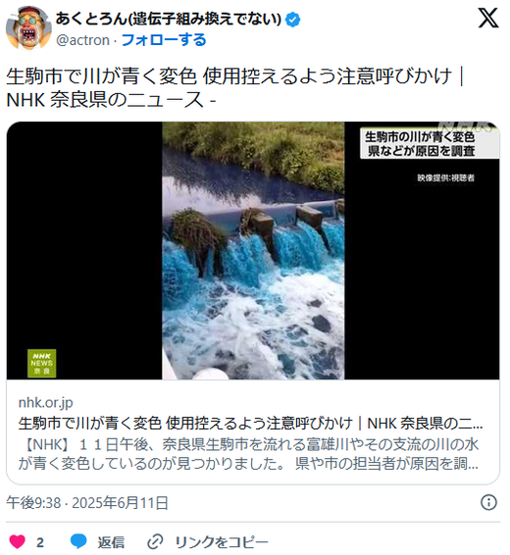The image size is (510, 555).
Task: Open the @actron profile avatar
Action: tap(28, 27)
